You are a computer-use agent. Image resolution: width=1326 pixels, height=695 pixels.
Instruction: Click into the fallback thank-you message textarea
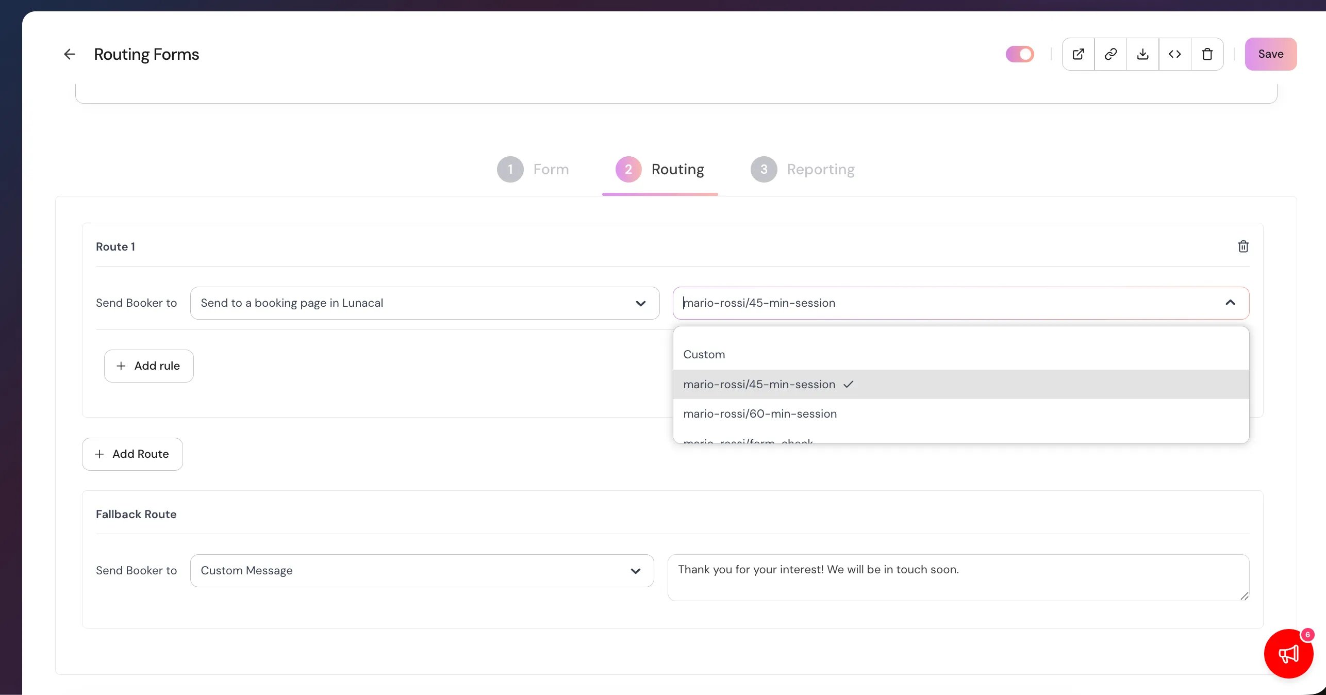[x=958, y=577]
